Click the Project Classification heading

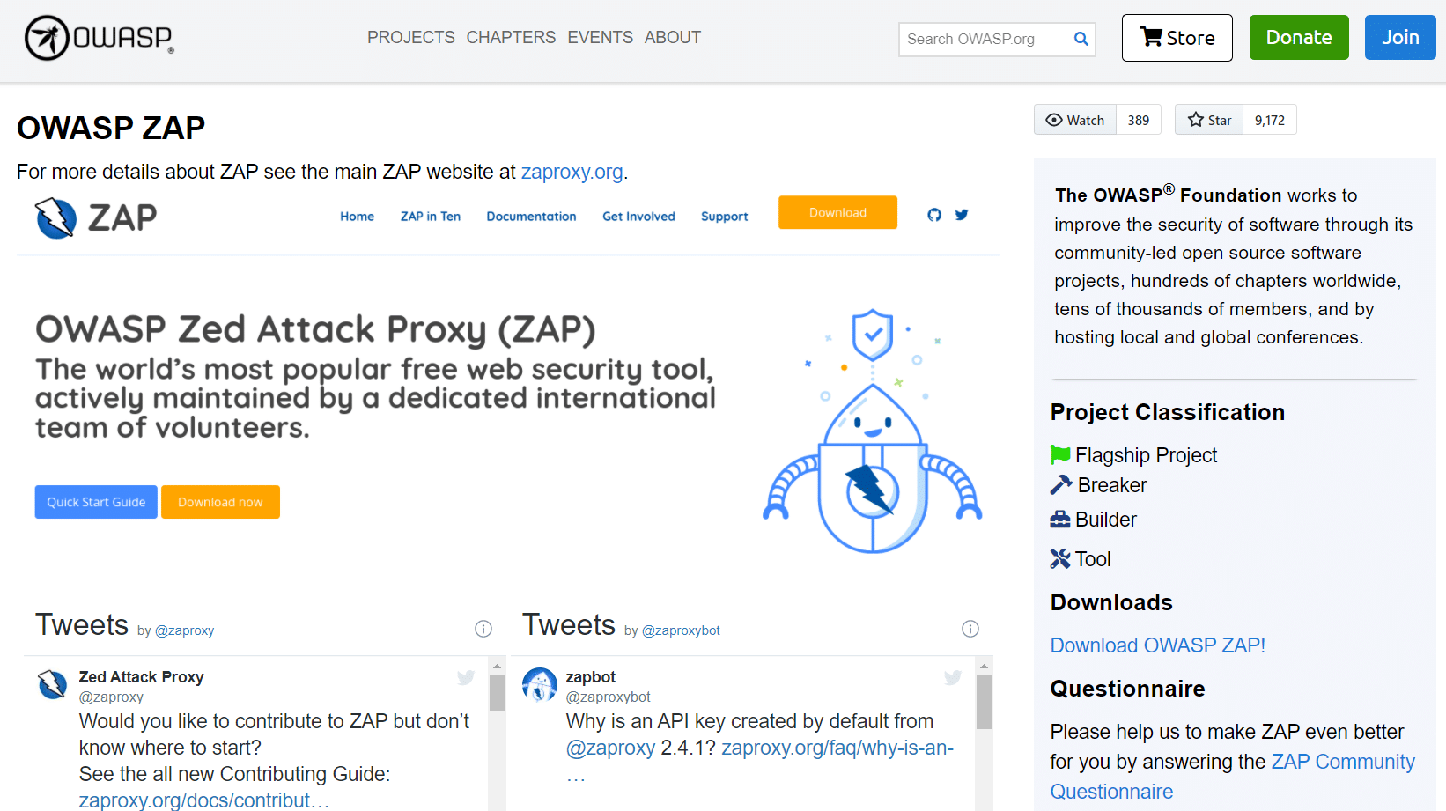click(1167, 412)
